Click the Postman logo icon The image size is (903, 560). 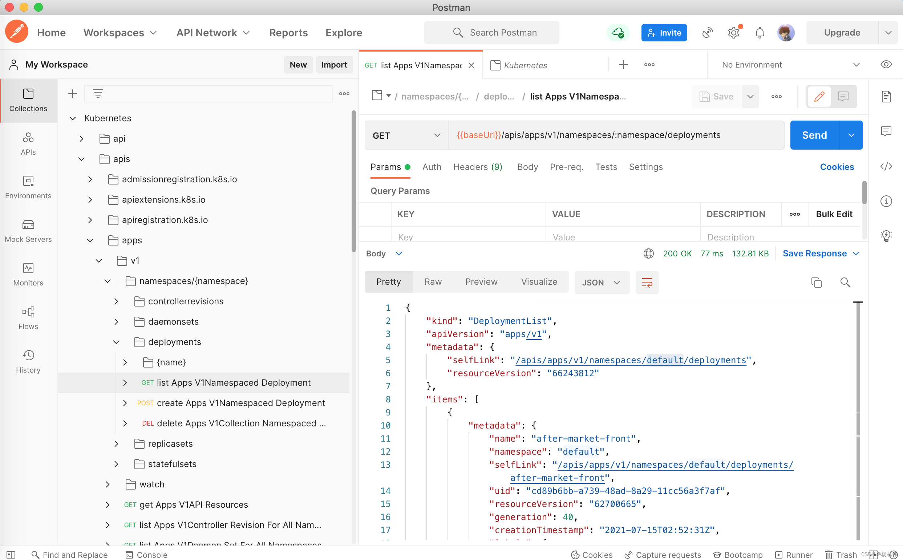[x=17, y=32]
